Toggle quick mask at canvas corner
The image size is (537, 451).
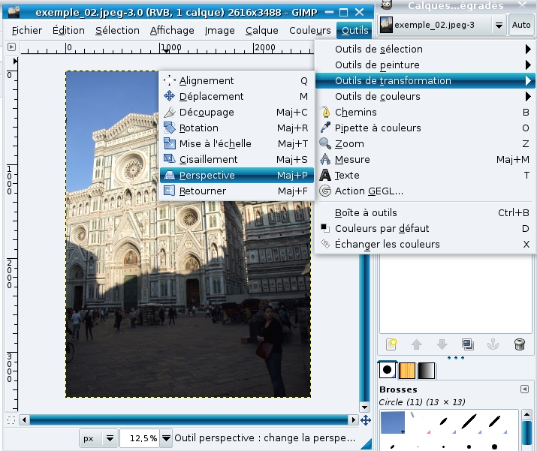point(11,420)
